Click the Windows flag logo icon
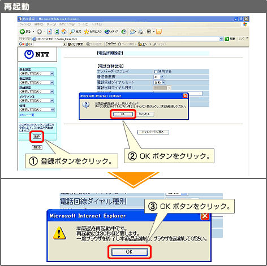The width and height of the screenshot is (267, 266). pyautogui.click(x=245, y=24)
